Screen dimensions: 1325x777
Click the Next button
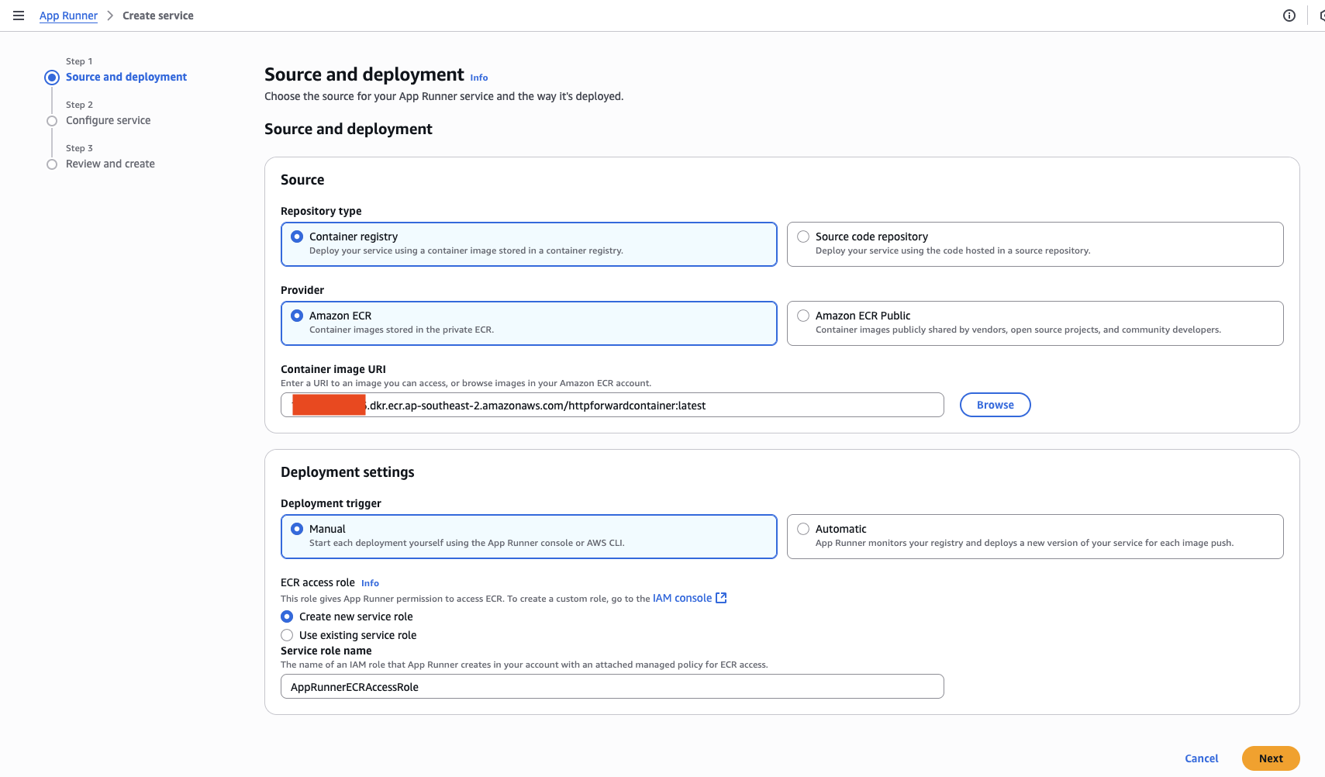coord(1271,758)
